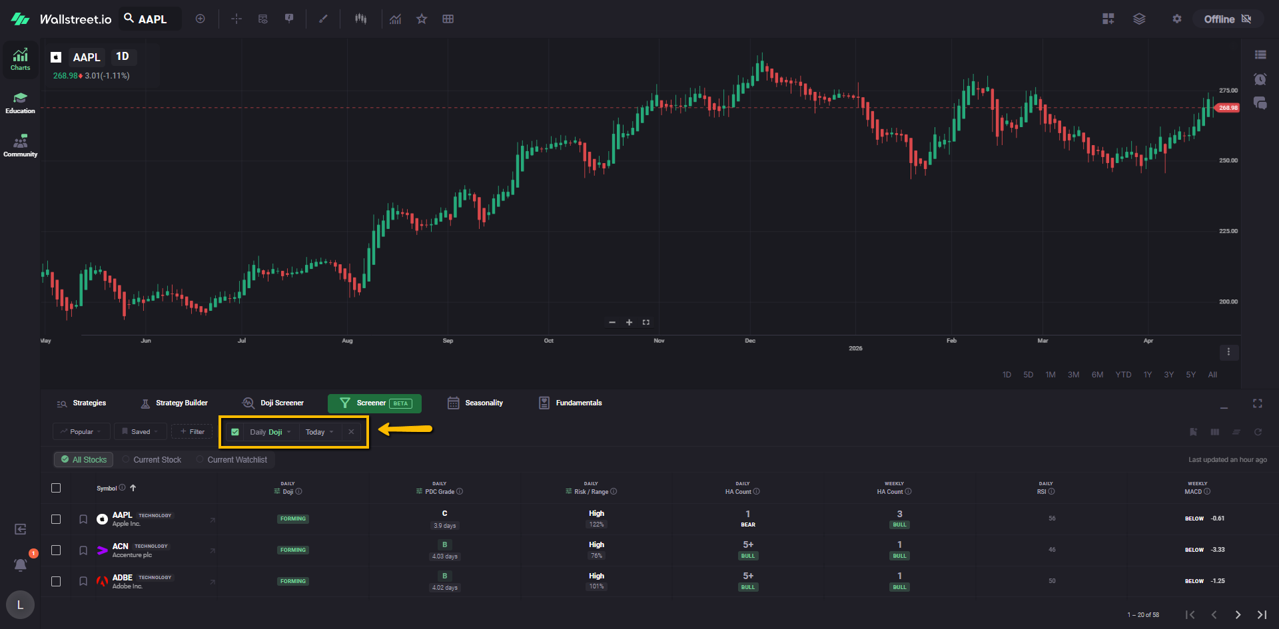
Task: Open the settings gear icon
Action: click(1176, 19)
